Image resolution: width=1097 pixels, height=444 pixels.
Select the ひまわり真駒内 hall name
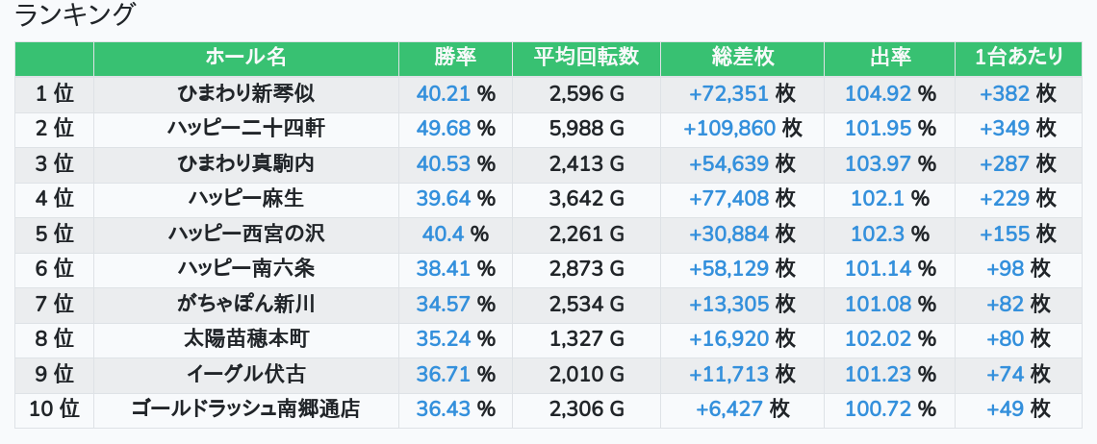click(x=245, y=163)
